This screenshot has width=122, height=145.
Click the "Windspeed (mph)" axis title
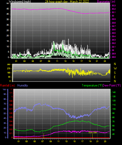(20, 1)
